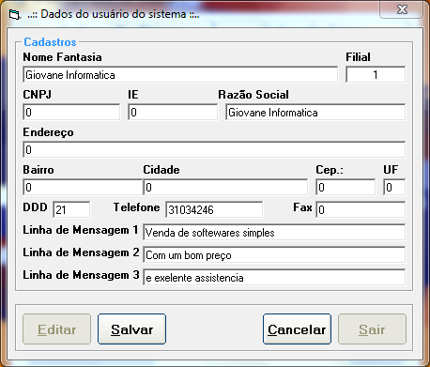This screenshot has height=367, width=430.
Task: Click the CNPJ label
Action: (38, 95)
